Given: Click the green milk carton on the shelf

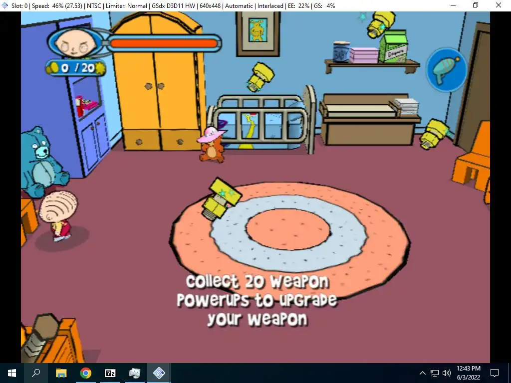Looking at the screenshot, I should [394, 46].
